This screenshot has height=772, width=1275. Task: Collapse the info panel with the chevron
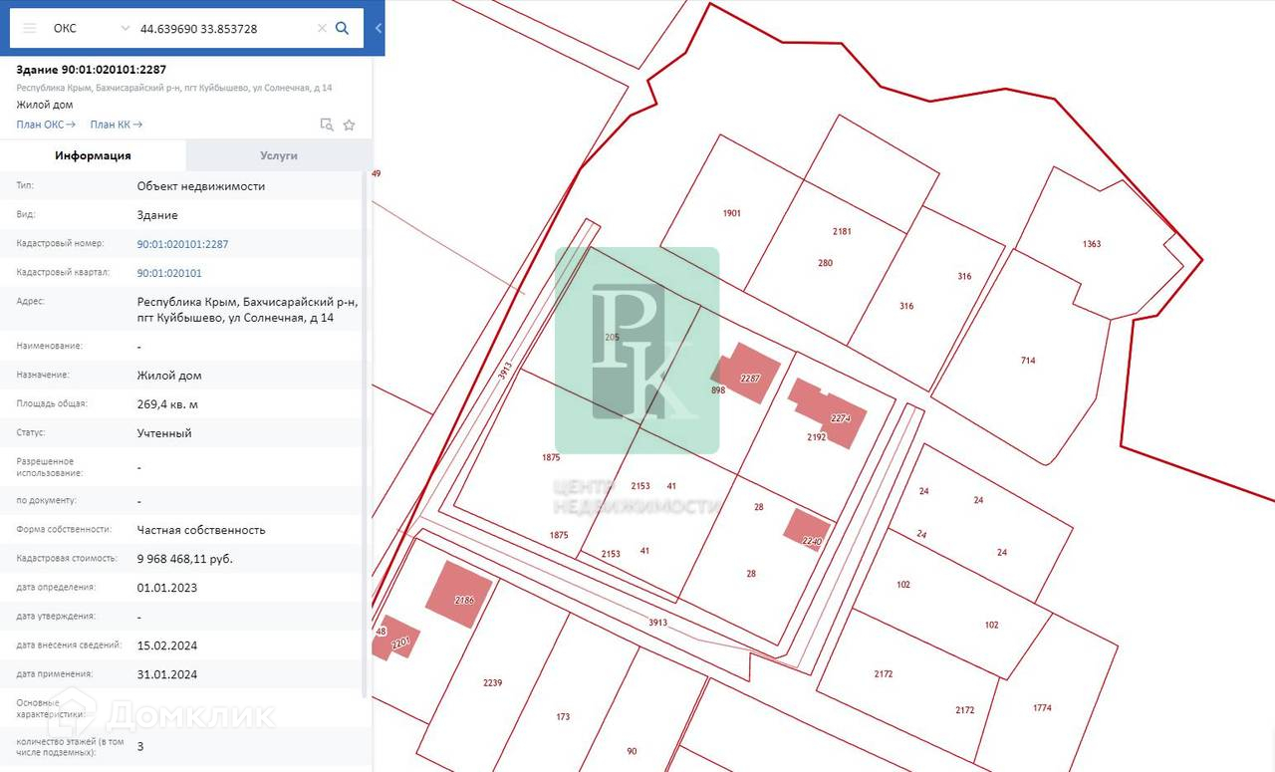pos(379,28)
